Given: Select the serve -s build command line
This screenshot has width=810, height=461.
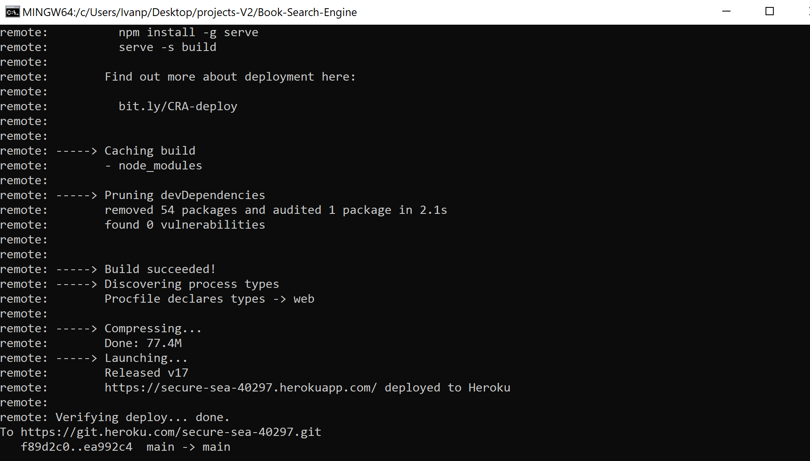Looking at the screenshot, I should [x=167, y=47].
